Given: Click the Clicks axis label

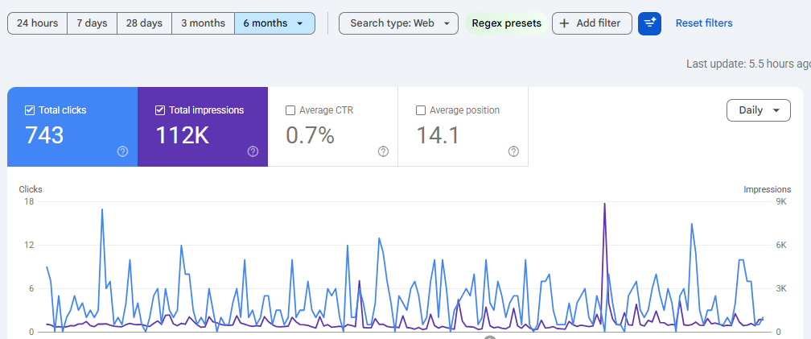Looking at the screenshot, I should (x=31, y=189).
